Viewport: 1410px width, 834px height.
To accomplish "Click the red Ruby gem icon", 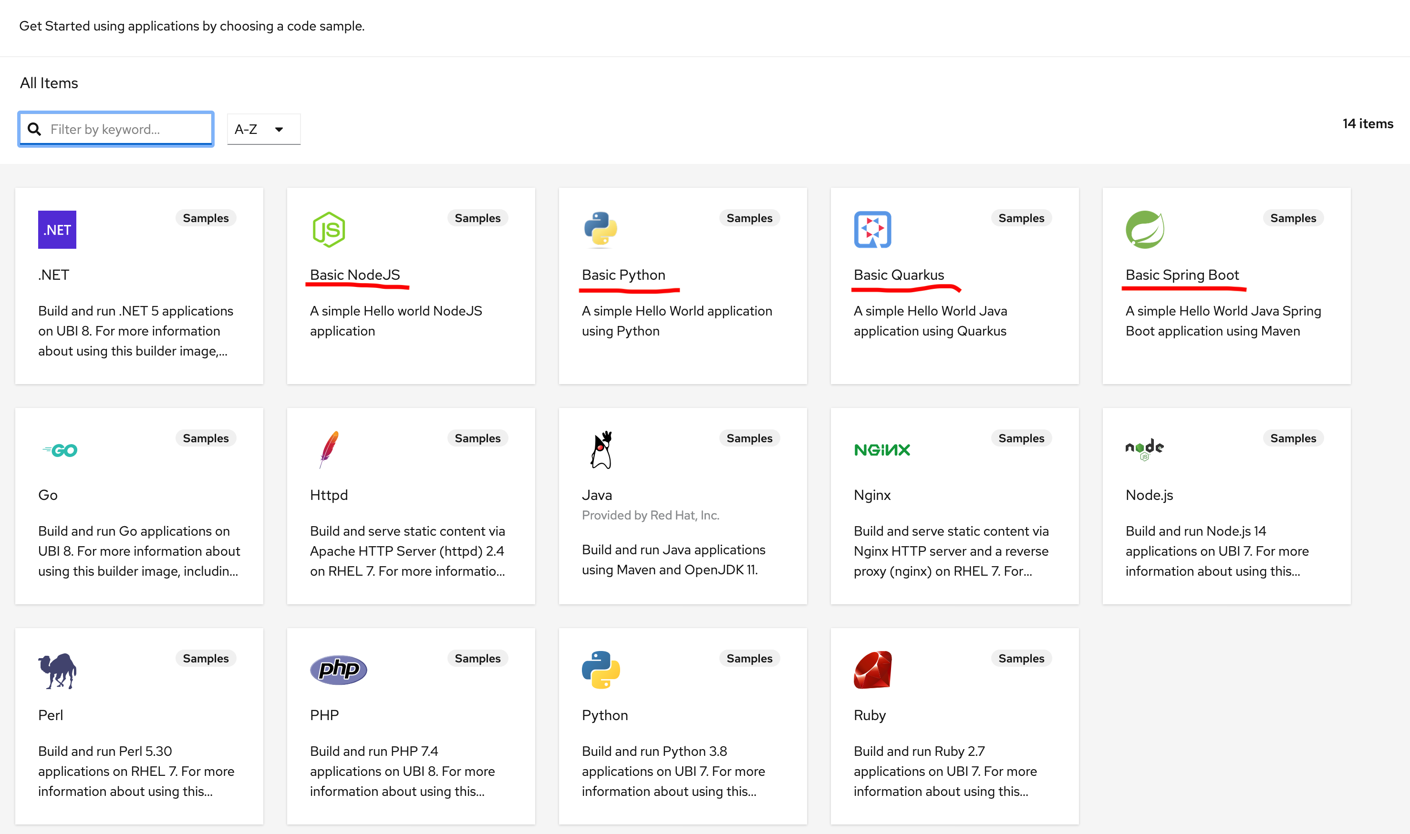I will pyautogui.click(x=872, y=669).
